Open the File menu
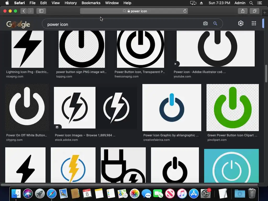 [32, 3]
